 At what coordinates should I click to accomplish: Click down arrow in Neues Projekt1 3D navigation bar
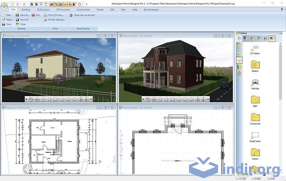pyautogui.click(x=166, y=99)
